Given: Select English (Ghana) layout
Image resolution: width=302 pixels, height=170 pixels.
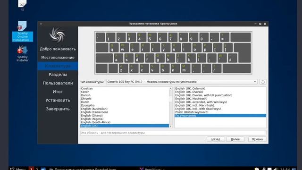Looking at the screenshot, I should [125, 115].
